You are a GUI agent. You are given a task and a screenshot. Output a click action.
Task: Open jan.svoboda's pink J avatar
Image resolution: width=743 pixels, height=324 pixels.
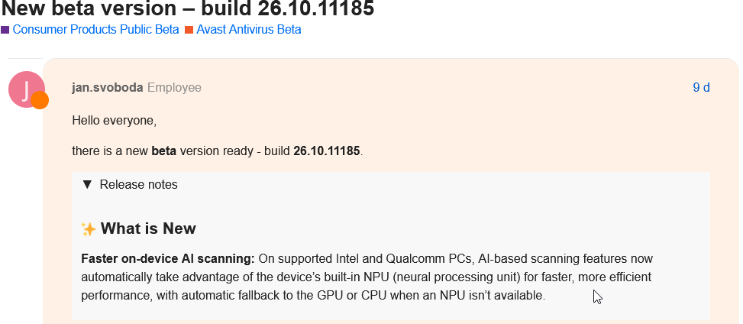[27, 89]
